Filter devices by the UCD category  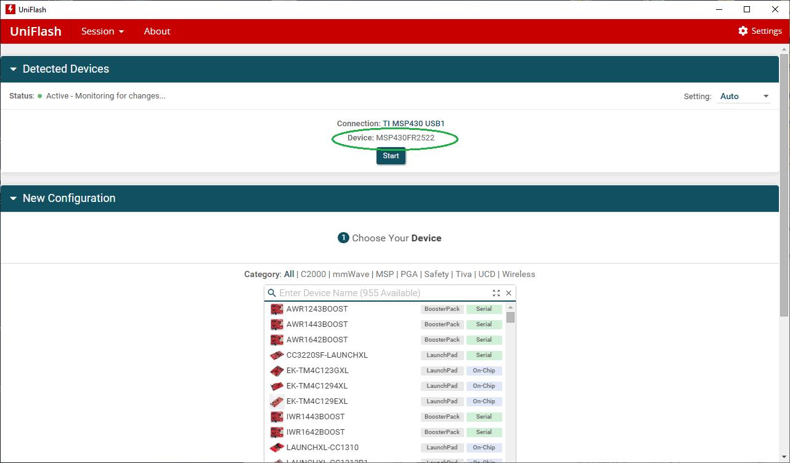pos(487,275)
